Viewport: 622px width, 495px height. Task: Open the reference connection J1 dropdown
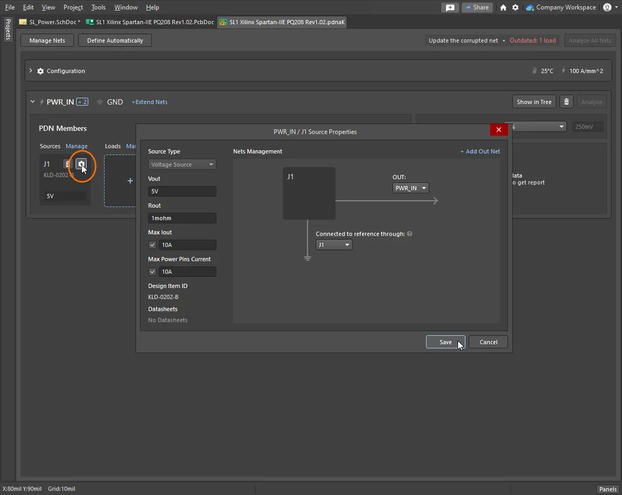pos(334,245)
